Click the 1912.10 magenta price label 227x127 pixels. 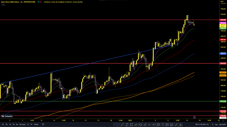(223, 23)
